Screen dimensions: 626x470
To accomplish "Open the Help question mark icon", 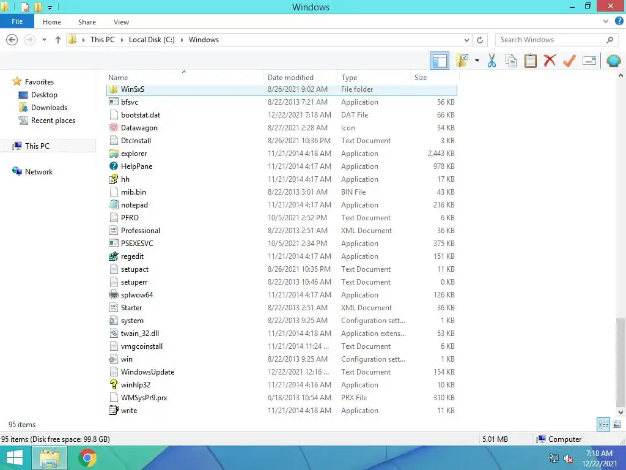I will click(x=619, y=21).
